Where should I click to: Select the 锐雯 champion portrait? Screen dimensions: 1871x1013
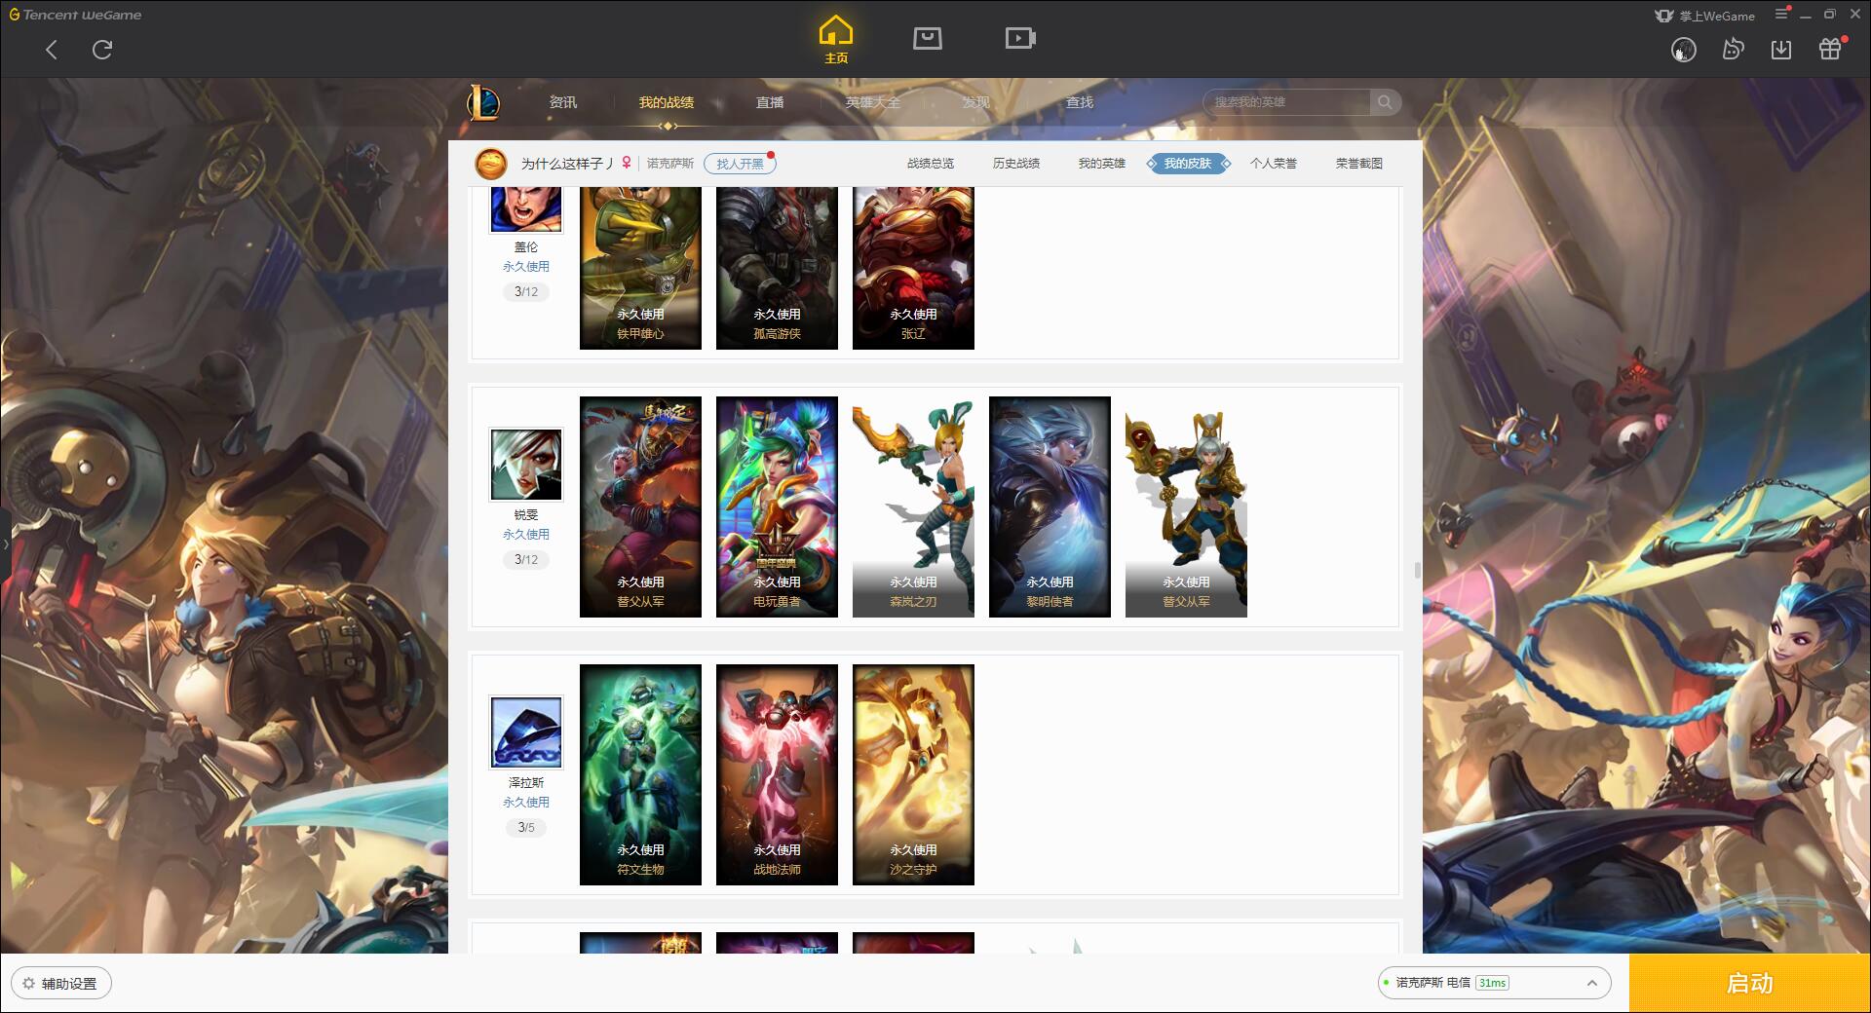[x=525, y=465]
